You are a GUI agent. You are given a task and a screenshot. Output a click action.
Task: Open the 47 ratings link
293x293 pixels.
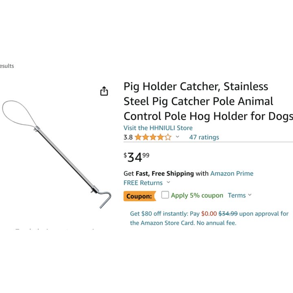[x=204, y=137]
